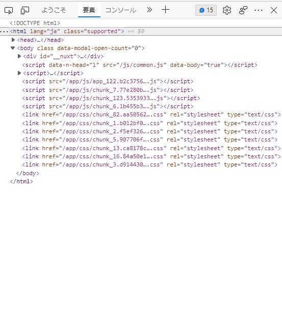Open the 15 issues counter badge

pos(206,10)
